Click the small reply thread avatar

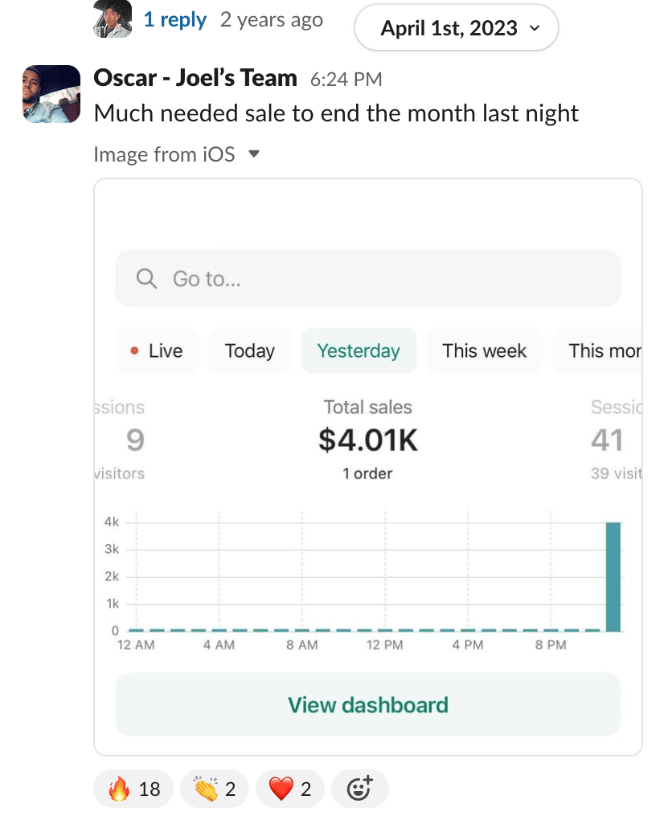pyautogui.click(x=113, y=19)
